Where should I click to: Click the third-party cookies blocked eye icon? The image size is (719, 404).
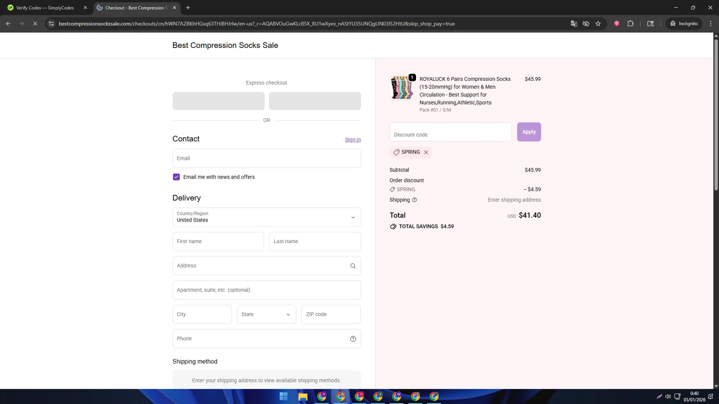586,23
